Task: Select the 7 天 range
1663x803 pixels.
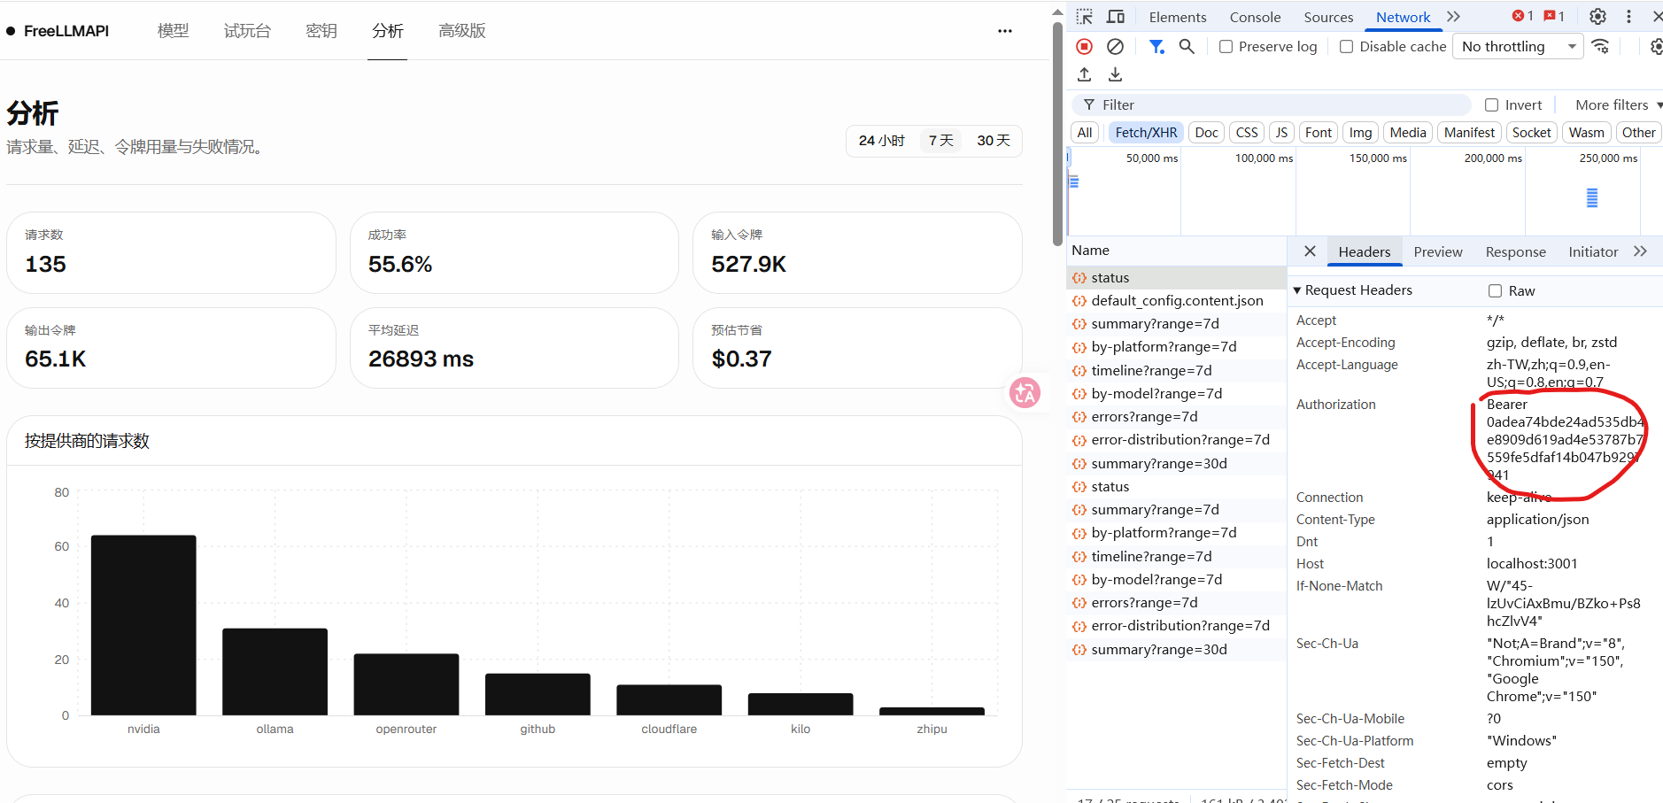Action: pos(940,141)
